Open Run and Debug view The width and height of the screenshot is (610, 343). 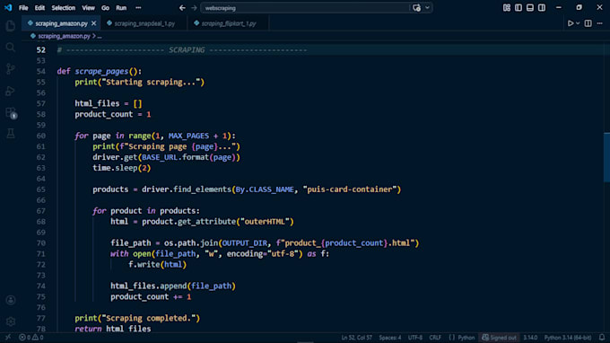point(11,91)
